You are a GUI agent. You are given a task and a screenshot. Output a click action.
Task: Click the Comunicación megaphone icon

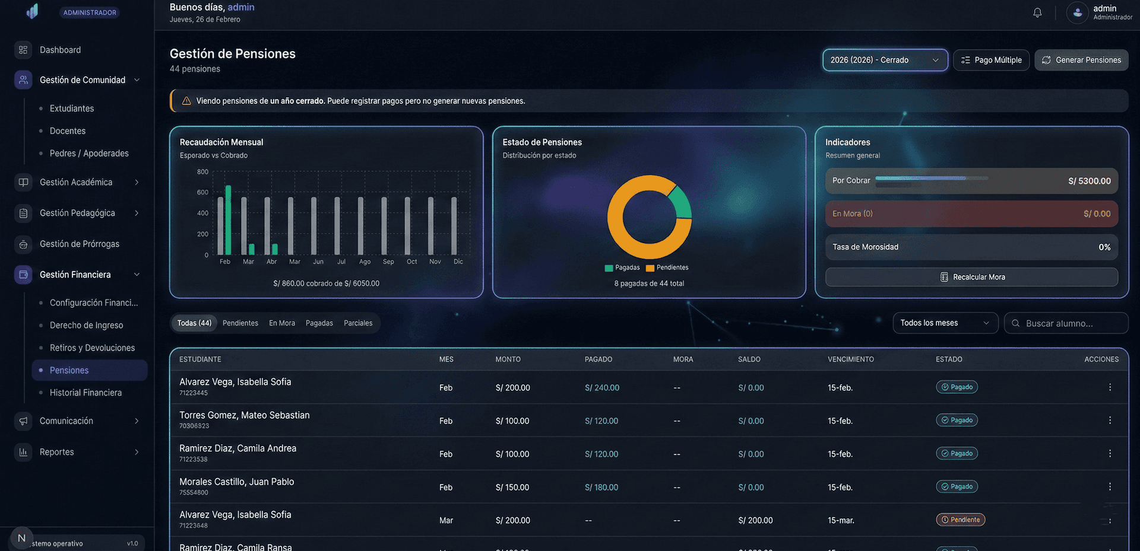coord(23,421)
